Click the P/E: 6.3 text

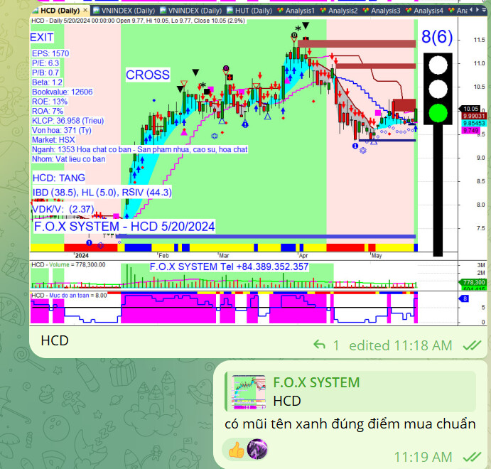tap(45, 63)
